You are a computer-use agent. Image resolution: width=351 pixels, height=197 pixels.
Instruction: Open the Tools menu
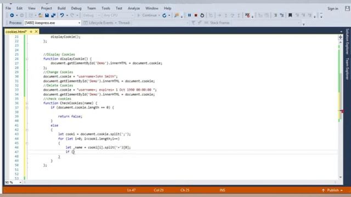coord(106,8)
